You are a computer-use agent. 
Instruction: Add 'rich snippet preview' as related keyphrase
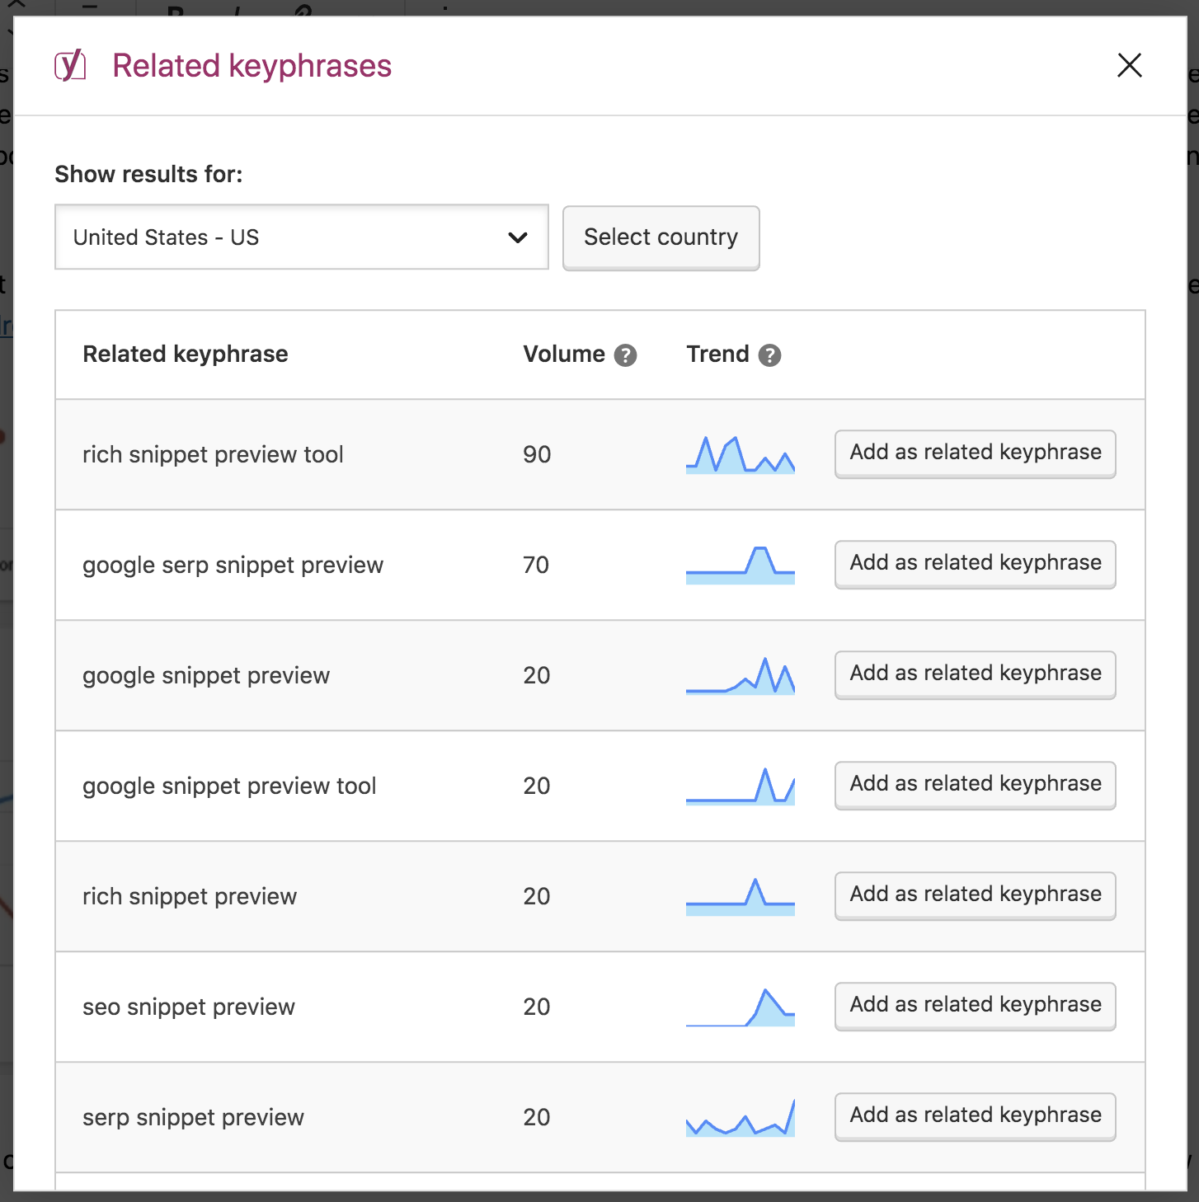tap(975, 894)
